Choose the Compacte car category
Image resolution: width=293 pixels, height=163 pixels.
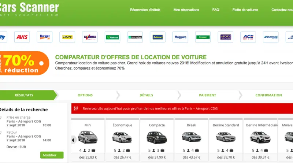pyautogui.click(x=157, y=140)
